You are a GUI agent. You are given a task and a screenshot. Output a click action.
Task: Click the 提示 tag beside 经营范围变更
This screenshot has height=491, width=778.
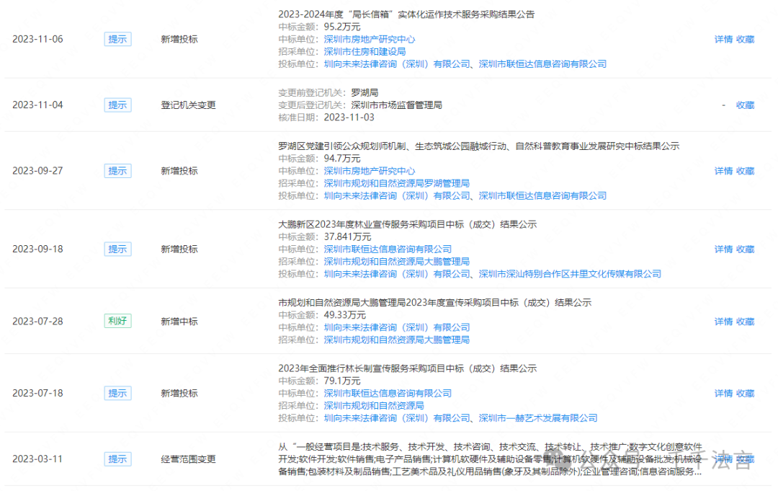tap(117, 459)
